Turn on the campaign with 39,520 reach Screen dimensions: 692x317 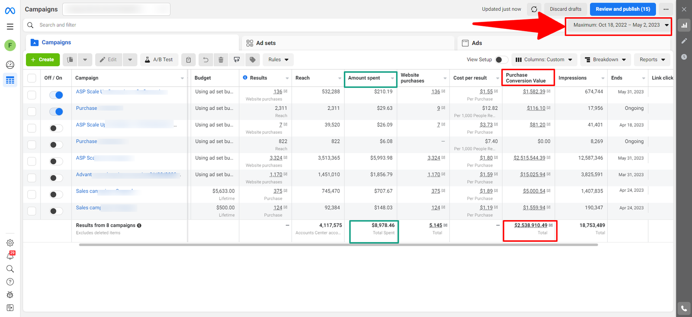[56, 128]
